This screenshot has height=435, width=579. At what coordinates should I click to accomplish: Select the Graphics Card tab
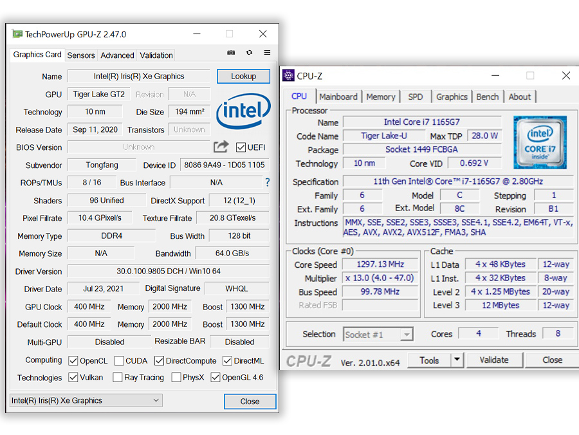(x=37, y=55)
